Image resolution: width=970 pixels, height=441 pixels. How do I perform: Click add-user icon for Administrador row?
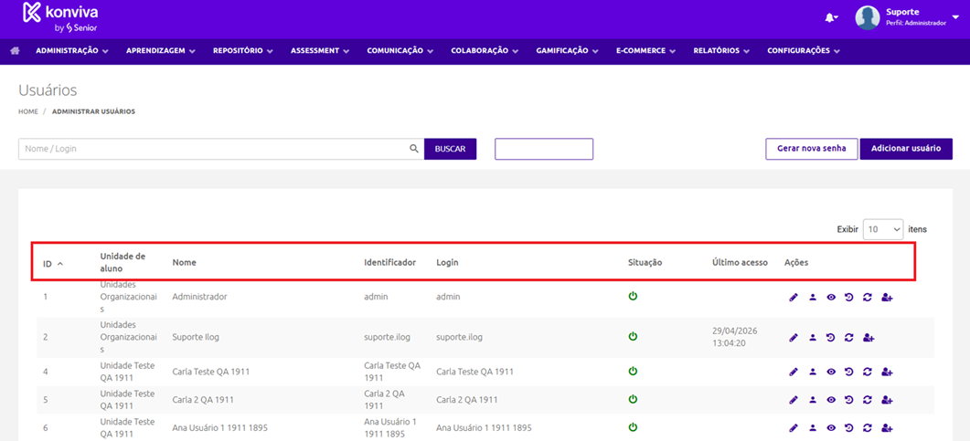(x=887, y=298)
